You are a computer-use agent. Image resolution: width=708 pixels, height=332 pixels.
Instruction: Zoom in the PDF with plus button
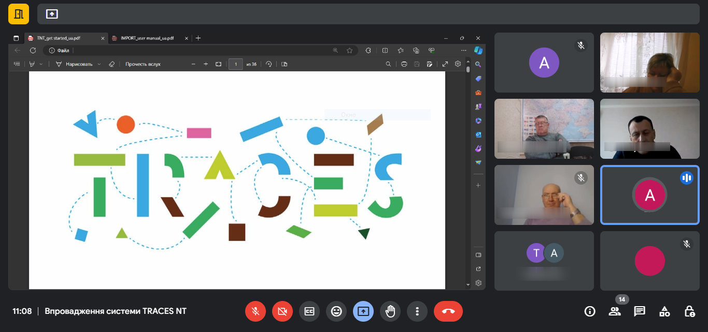pos(206,64)
